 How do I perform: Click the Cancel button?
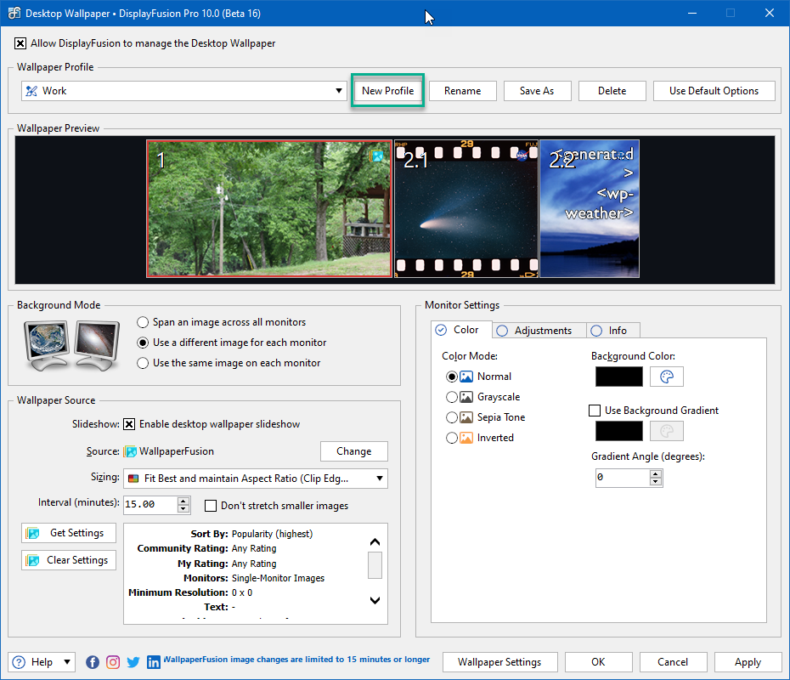coord(673,662)
